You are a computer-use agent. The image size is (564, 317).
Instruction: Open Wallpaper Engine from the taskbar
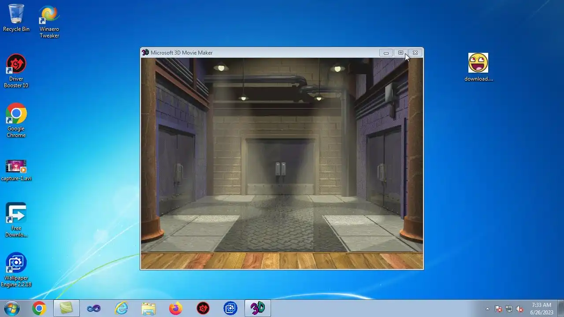pos(230,309)
